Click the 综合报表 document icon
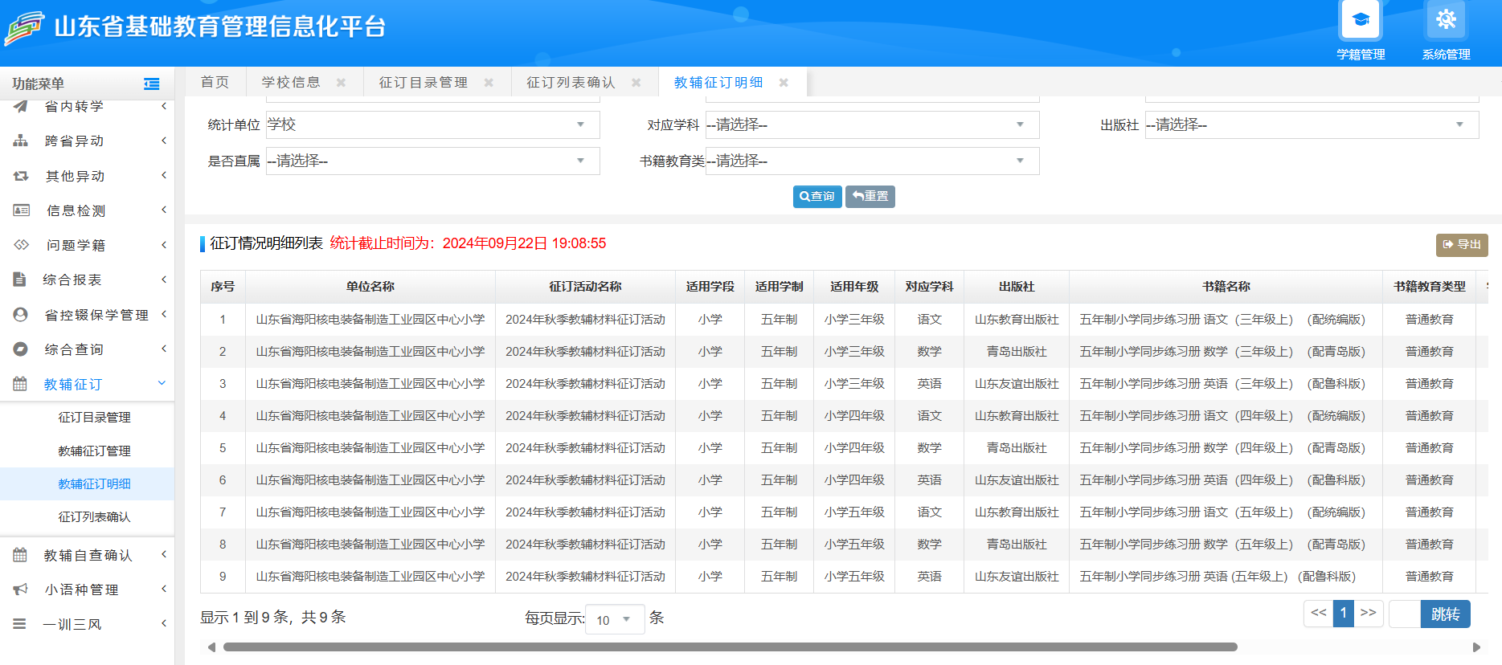1502x665 pixels. pyautogui.click(x=20, y=279)
